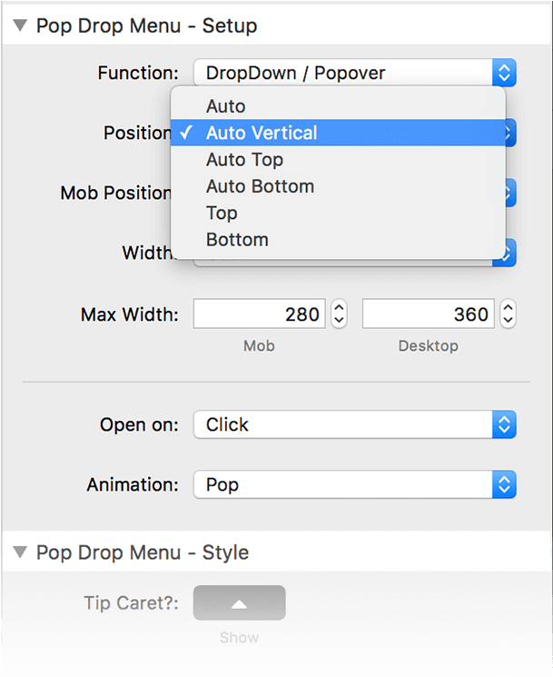Choose Top in the position menu

(x=338, y=213)
